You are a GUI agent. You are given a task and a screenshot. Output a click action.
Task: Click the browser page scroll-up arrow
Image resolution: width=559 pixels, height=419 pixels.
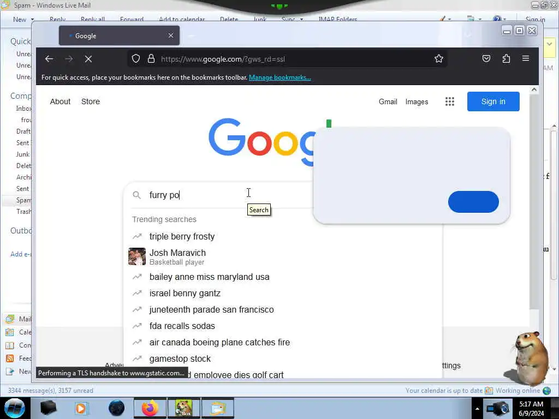click(x=534, y=90)
